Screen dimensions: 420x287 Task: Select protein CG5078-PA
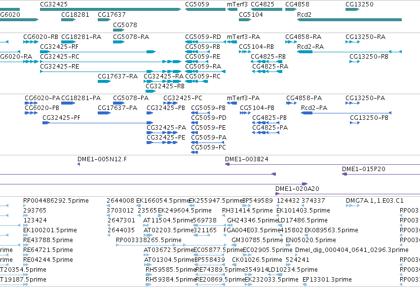pos(131,98)
